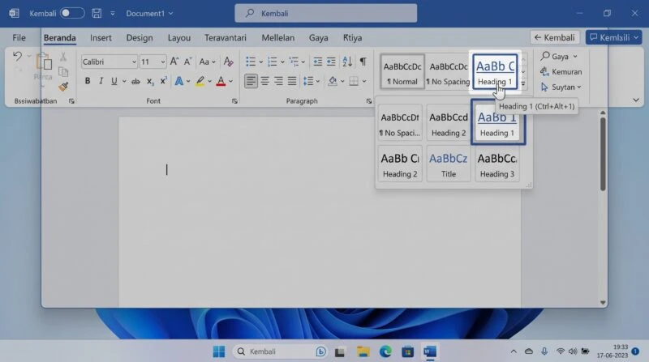
Task: Open Change Case Aa dropdown
Action: (x=208, y=62)
